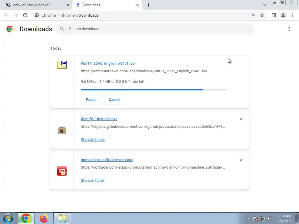The image size is (299, 224).
Task: Click the ISO download progress bar
Action: coord(154,90)
